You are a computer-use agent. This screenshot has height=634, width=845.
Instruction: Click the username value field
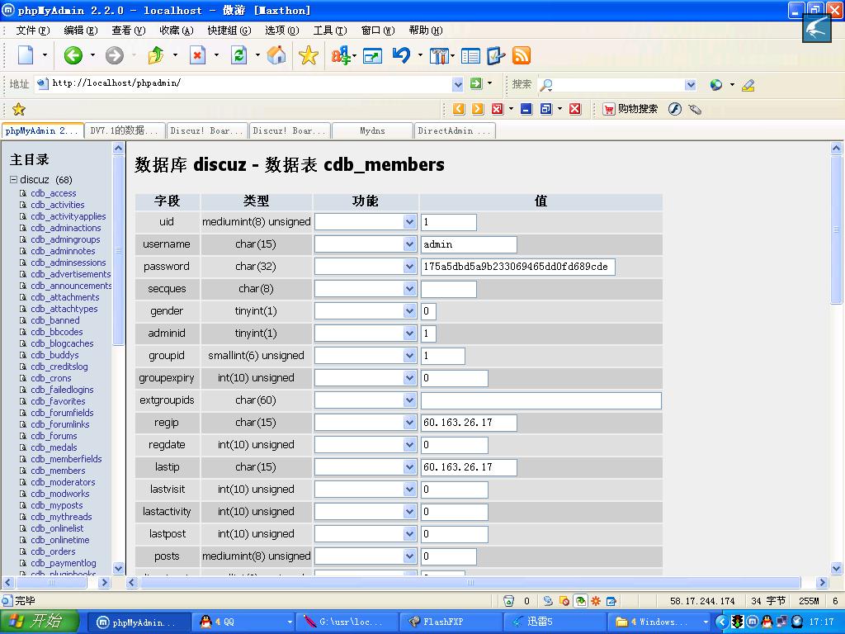coord(469,244)
